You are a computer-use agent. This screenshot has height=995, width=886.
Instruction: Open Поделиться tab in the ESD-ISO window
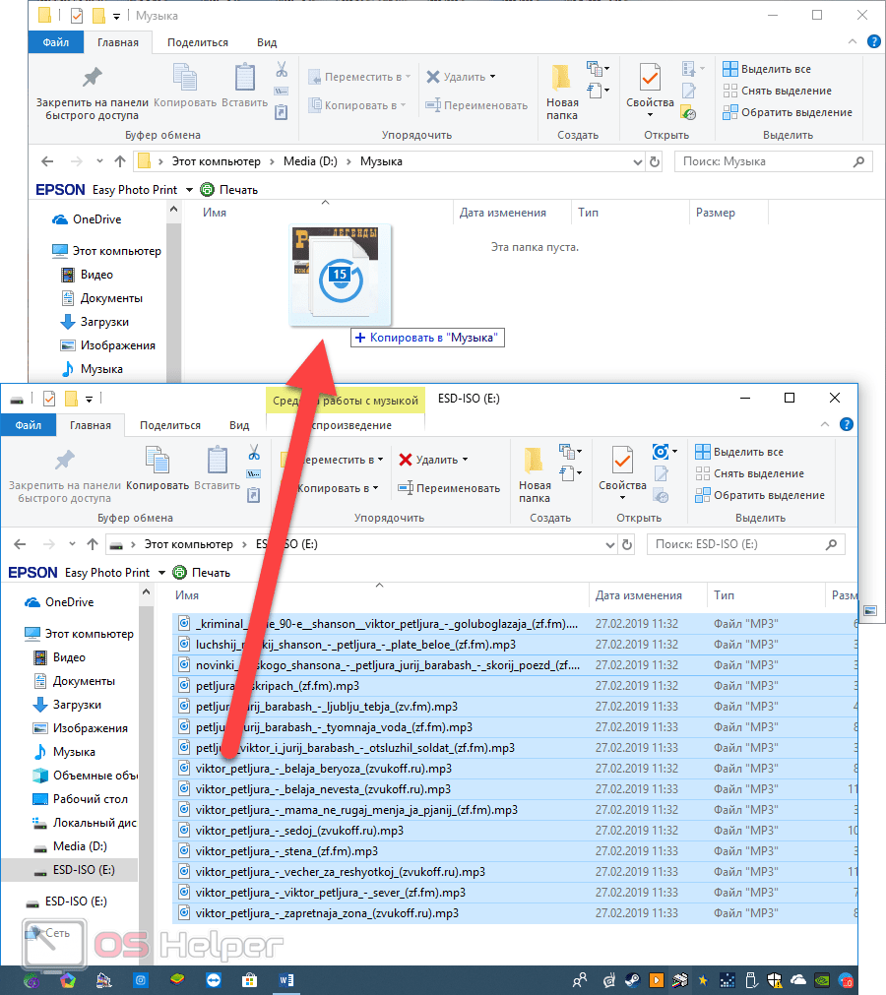coord(169,425)
